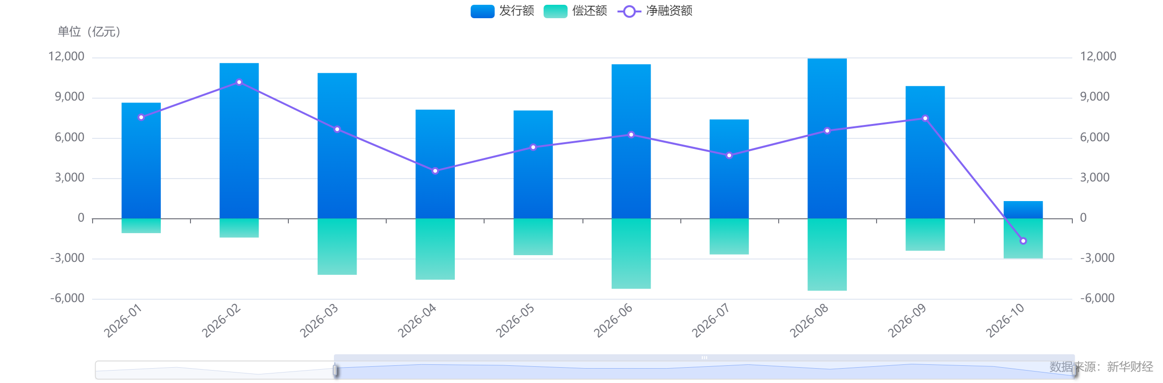Image resolution: width=1163 pixels, height=383 pixels.
Task: Click the 2026-02 axis label
Action: pos(221,321)
